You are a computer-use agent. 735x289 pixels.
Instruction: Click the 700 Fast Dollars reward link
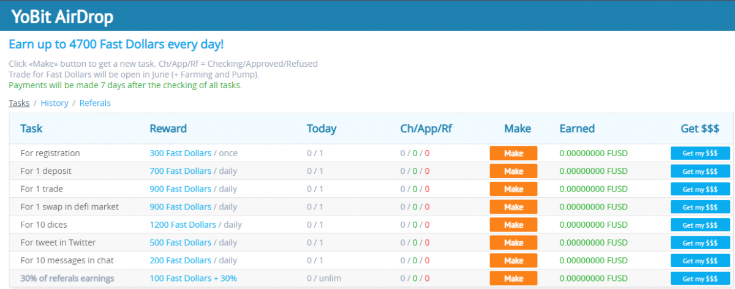coord(180,171)
